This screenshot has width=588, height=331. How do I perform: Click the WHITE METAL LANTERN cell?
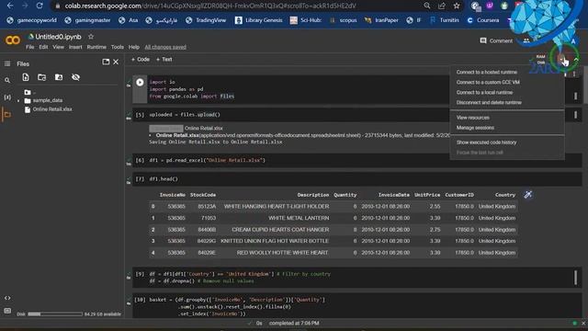point(299,218)
